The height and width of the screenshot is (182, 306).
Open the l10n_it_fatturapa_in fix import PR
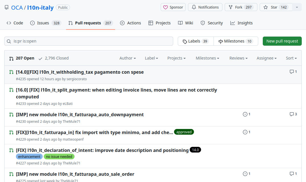[x=94, y=132]
